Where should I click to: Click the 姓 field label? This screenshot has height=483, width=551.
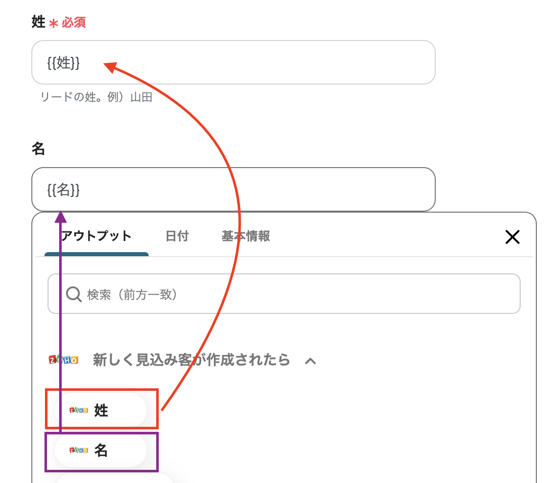tap(38, 22)
